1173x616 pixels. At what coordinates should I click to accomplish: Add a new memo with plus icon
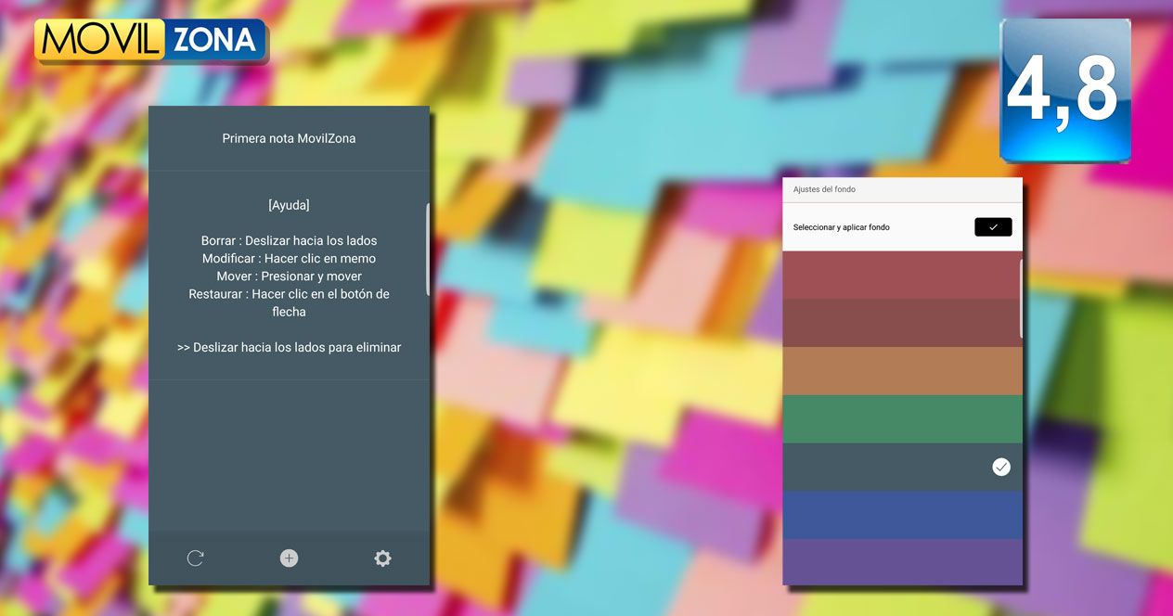click(x=289, y=558)
